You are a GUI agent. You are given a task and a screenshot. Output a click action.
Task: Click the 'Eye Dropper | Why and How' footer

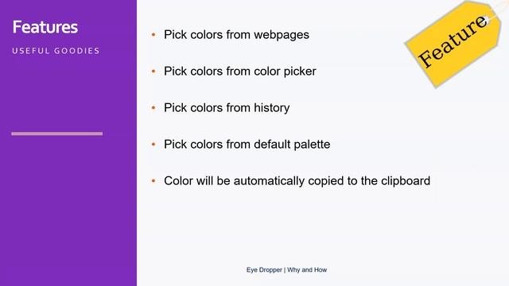pos(286,270)
